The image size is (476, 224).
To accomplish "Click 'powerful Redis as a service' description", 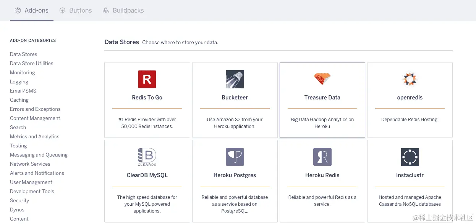I will [322, 201].
